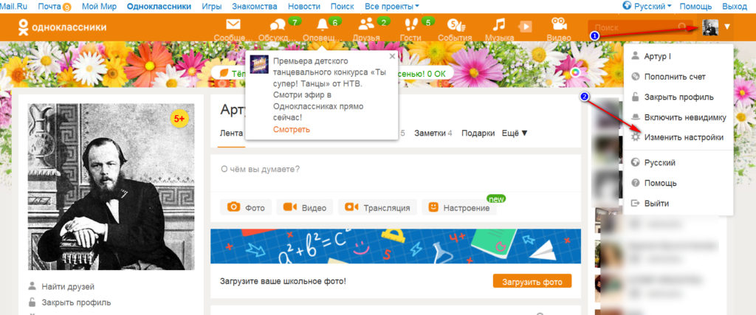Expand the Все проекты dropdown
The width and height of the screenshot is (756, 315).
tap(391, 6)
